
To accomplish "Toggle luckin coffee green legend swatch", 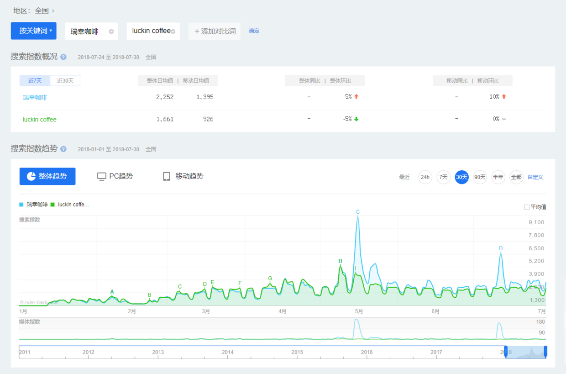I will pos(53,205).
